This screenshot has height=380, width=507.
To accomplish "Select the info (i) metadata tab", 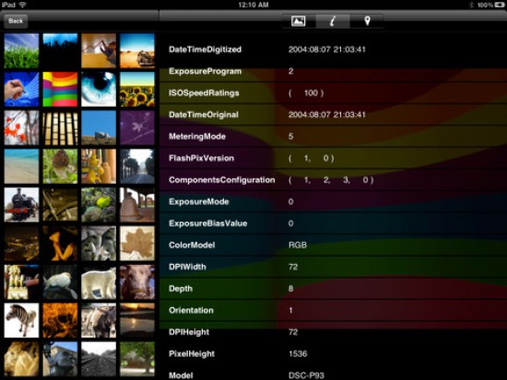I will (x=333, y=21).
